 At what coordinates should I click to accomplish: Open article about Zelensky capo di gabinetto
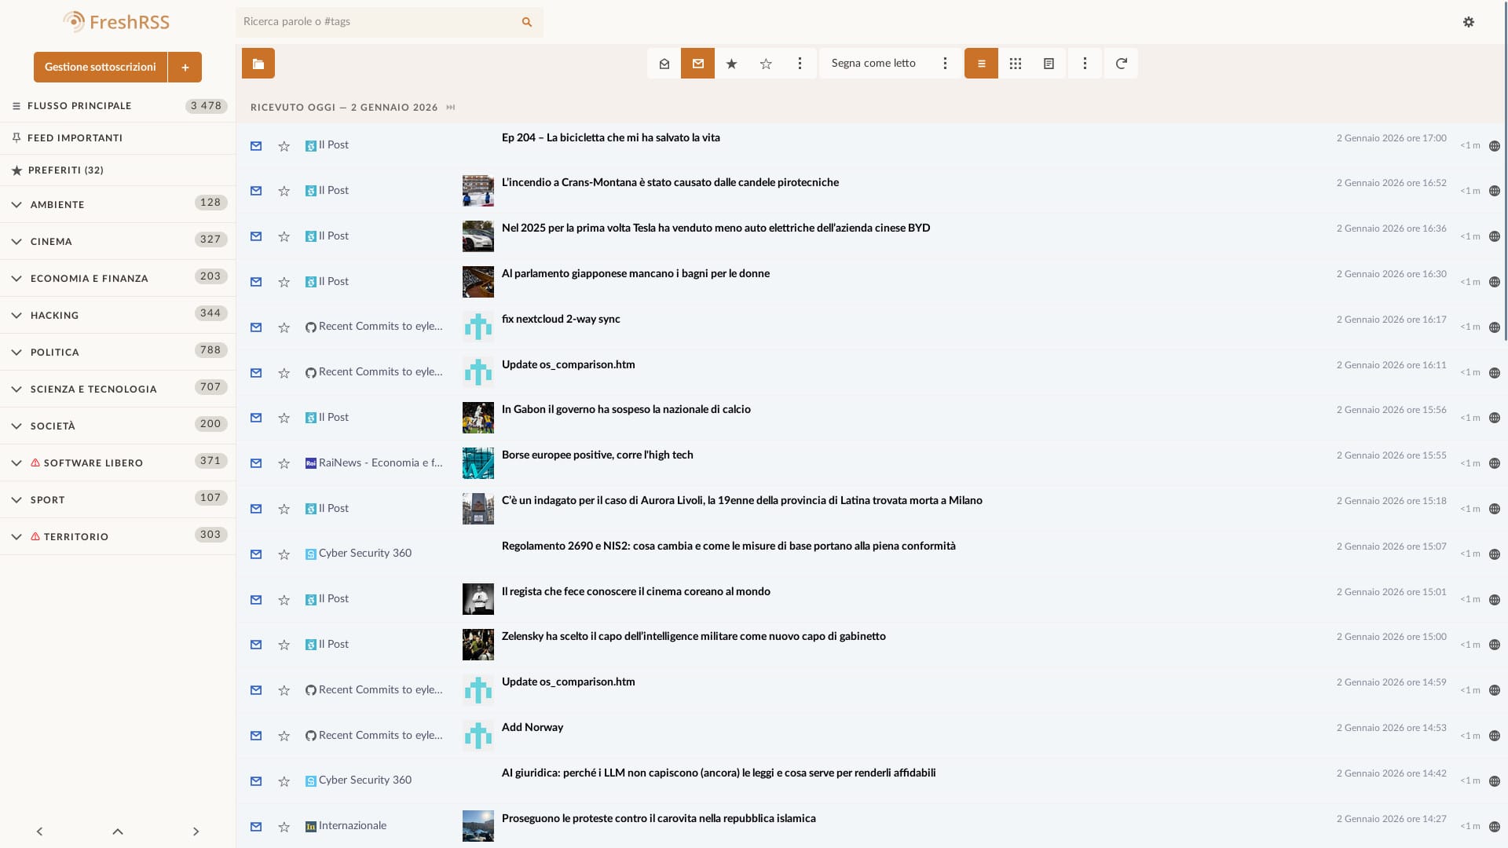tap(693, 637)
